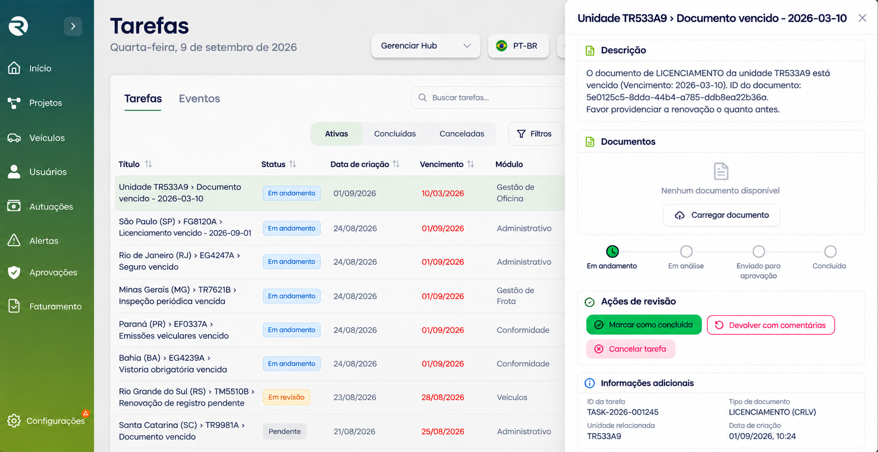This screenshot has width=878, height=452.
Task: Click the Brazil flag icon
Action: pos(501,46)
